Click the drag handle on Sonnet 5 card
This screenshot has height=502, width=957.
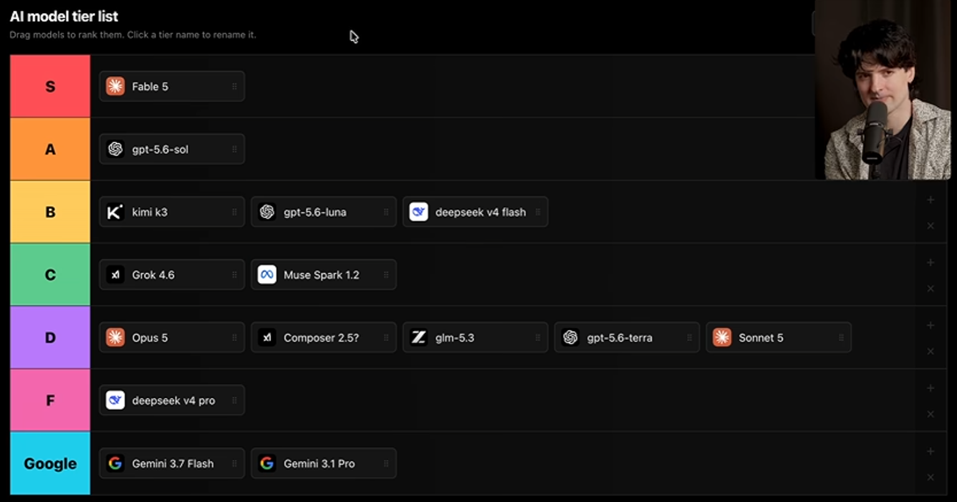841,338
